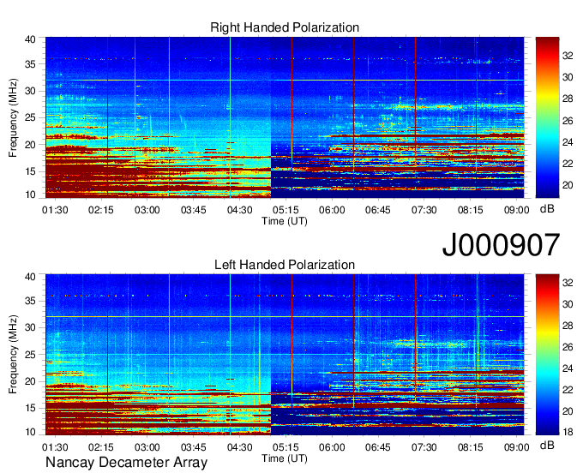This screenshot has width=583, height=473.
Task: Click the 10 MHz tick on bottom plot
Action: (x=30, y=432)
